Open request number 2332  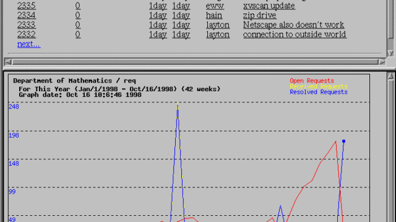[27, 35]
